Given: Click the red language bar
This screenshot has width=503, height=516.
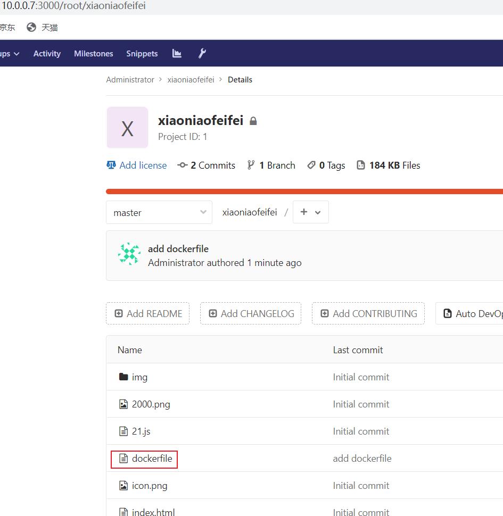Looking at the screenshot, I should tap(304, 192).
